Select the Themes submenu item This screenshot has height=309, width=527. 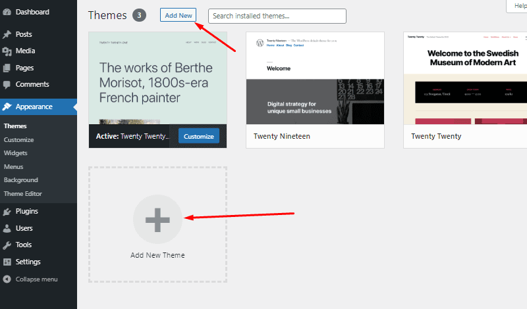[15, 126]
